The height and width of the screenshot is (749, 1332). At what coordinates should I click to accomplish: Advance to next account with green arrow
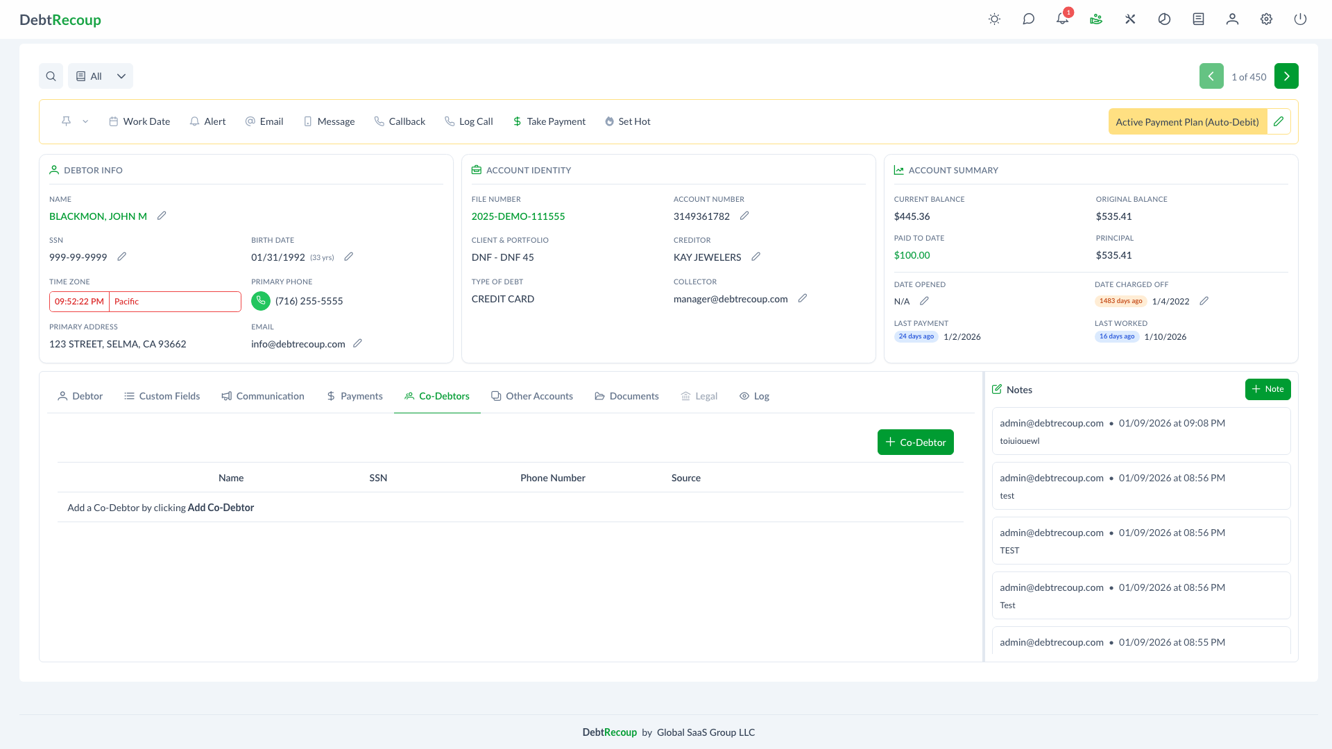[1287, 76]
